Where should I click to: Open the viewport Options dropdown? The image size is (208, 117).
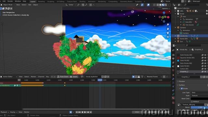[x=166, y=8]
